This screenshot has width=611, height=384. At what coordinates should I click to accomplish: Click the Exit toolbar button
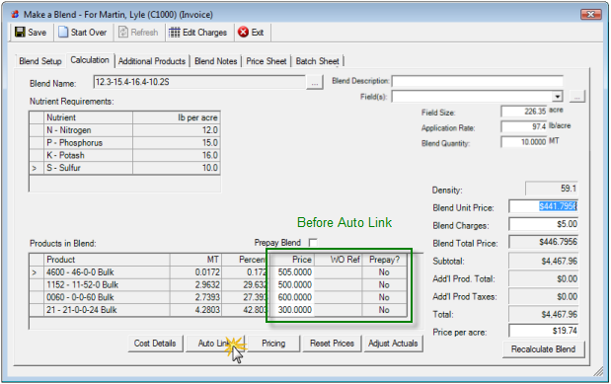coord(252,33)
